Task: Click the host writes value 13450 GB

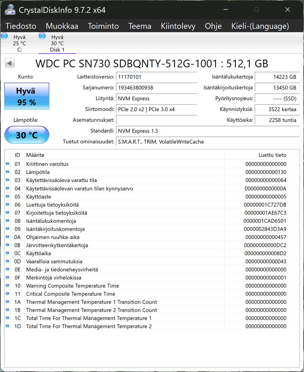Action: 277,88
